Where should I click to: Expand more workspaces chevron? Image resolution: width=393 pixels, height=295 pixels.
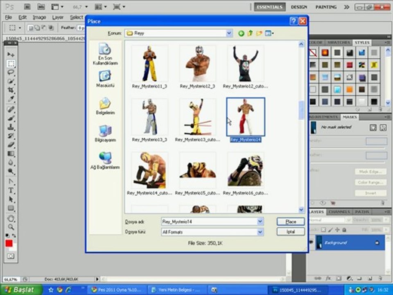[x=347, y=7]
